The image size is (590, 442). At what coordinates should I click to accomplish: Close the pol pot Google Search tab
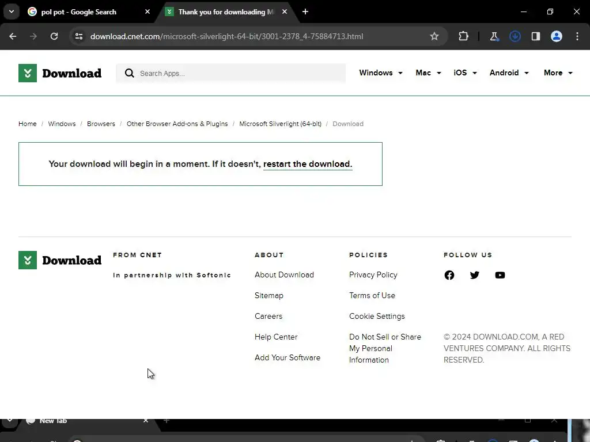[x=147, y=12]
